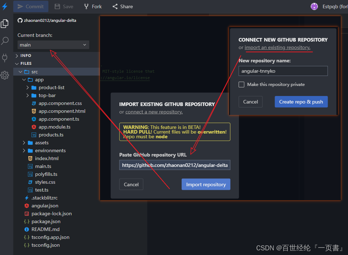The height and width of the screenshot is (255, 348).
Task: Click the environments folder icon
Action: tap(30, 151)
